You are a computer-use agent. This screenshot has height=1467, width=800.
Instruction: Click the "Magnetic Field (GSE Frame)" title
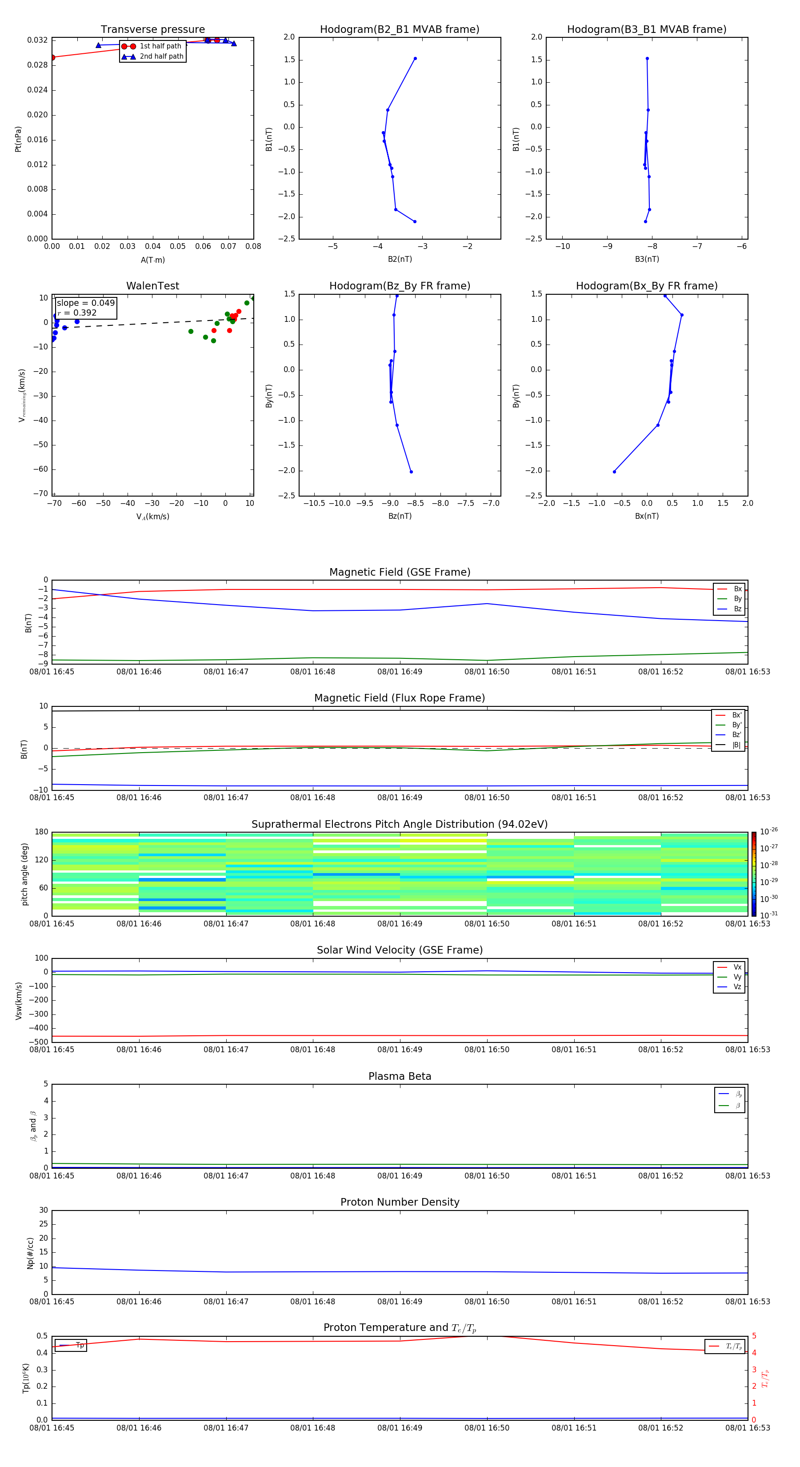click(x=400, y=572)
